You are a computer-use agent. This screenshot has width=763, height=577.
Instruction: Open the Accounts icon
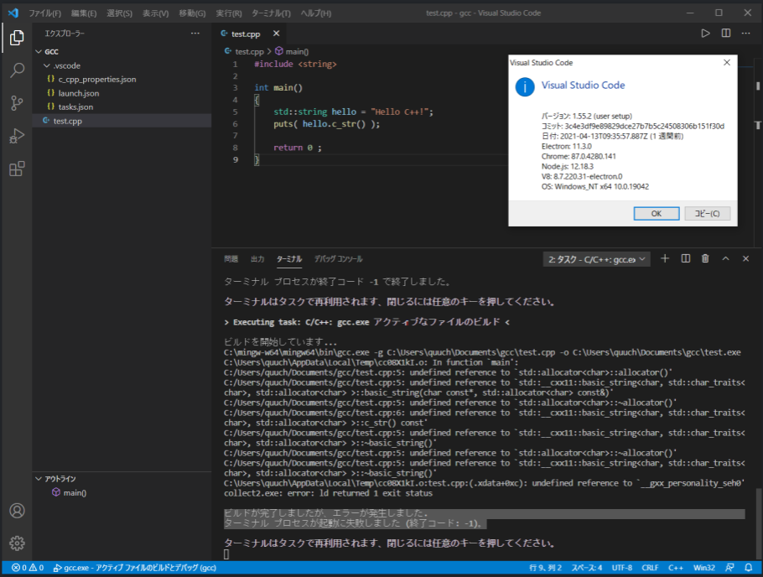(x=17, y=512)
